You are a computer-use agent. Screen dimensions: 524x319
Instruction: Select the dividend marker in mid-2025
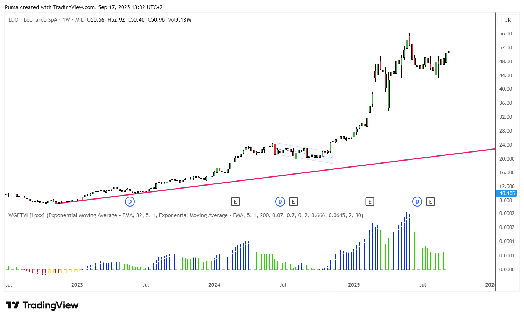click(x=417, y=201)
